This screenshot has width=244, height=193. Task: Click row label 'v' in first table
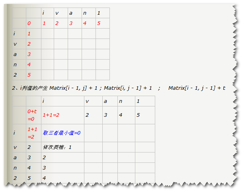pos(15,44)
